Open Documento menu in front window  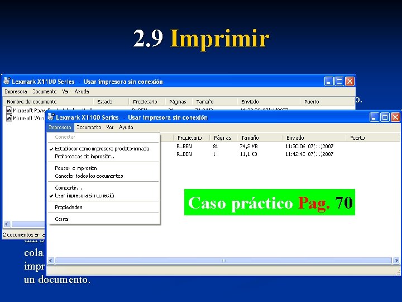pyautogui.click(x=89, y=128)
